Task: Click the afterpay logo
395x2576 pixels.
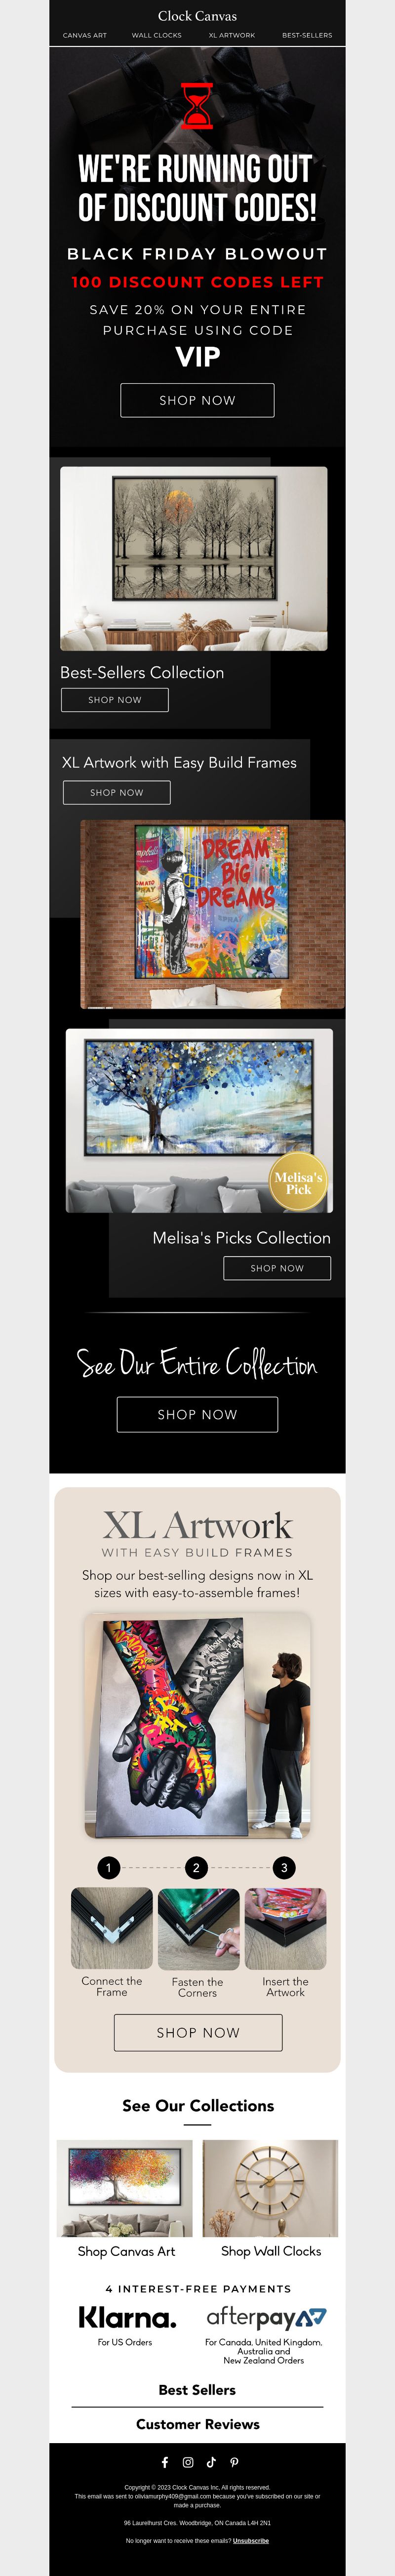Action: pos(266,2317)
